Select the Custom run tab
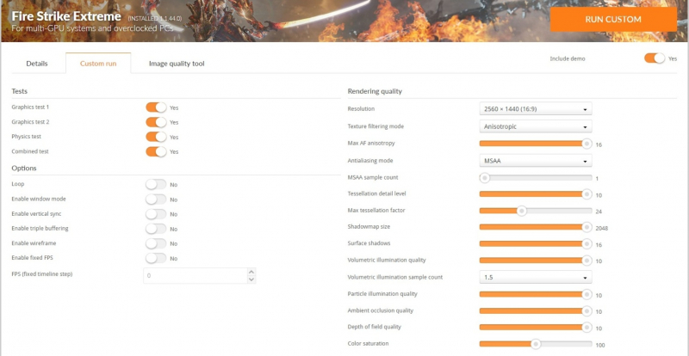The image size is (689, 356). tap(98, 64)
